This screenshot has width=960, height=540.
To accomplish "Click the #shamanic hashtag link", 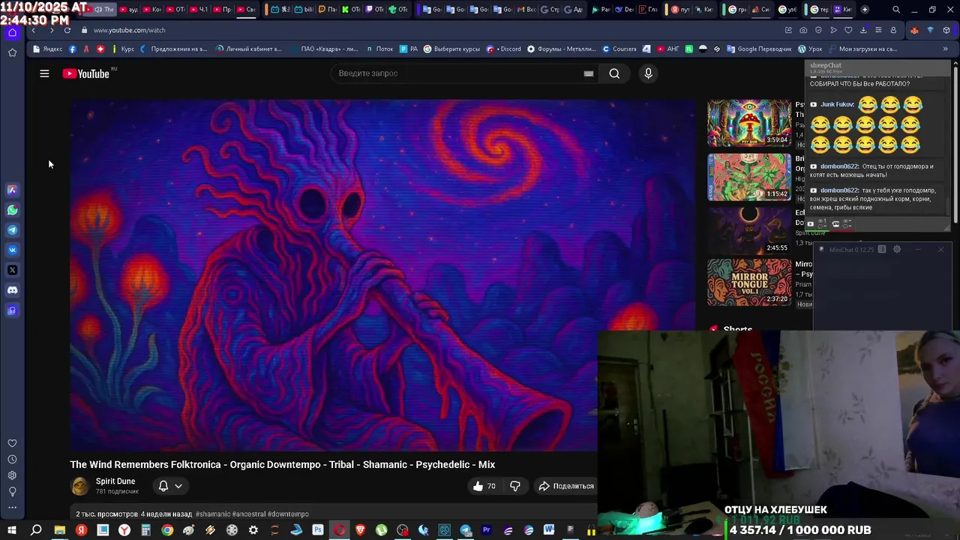I will pyautogui.click(x=213, y=514).
